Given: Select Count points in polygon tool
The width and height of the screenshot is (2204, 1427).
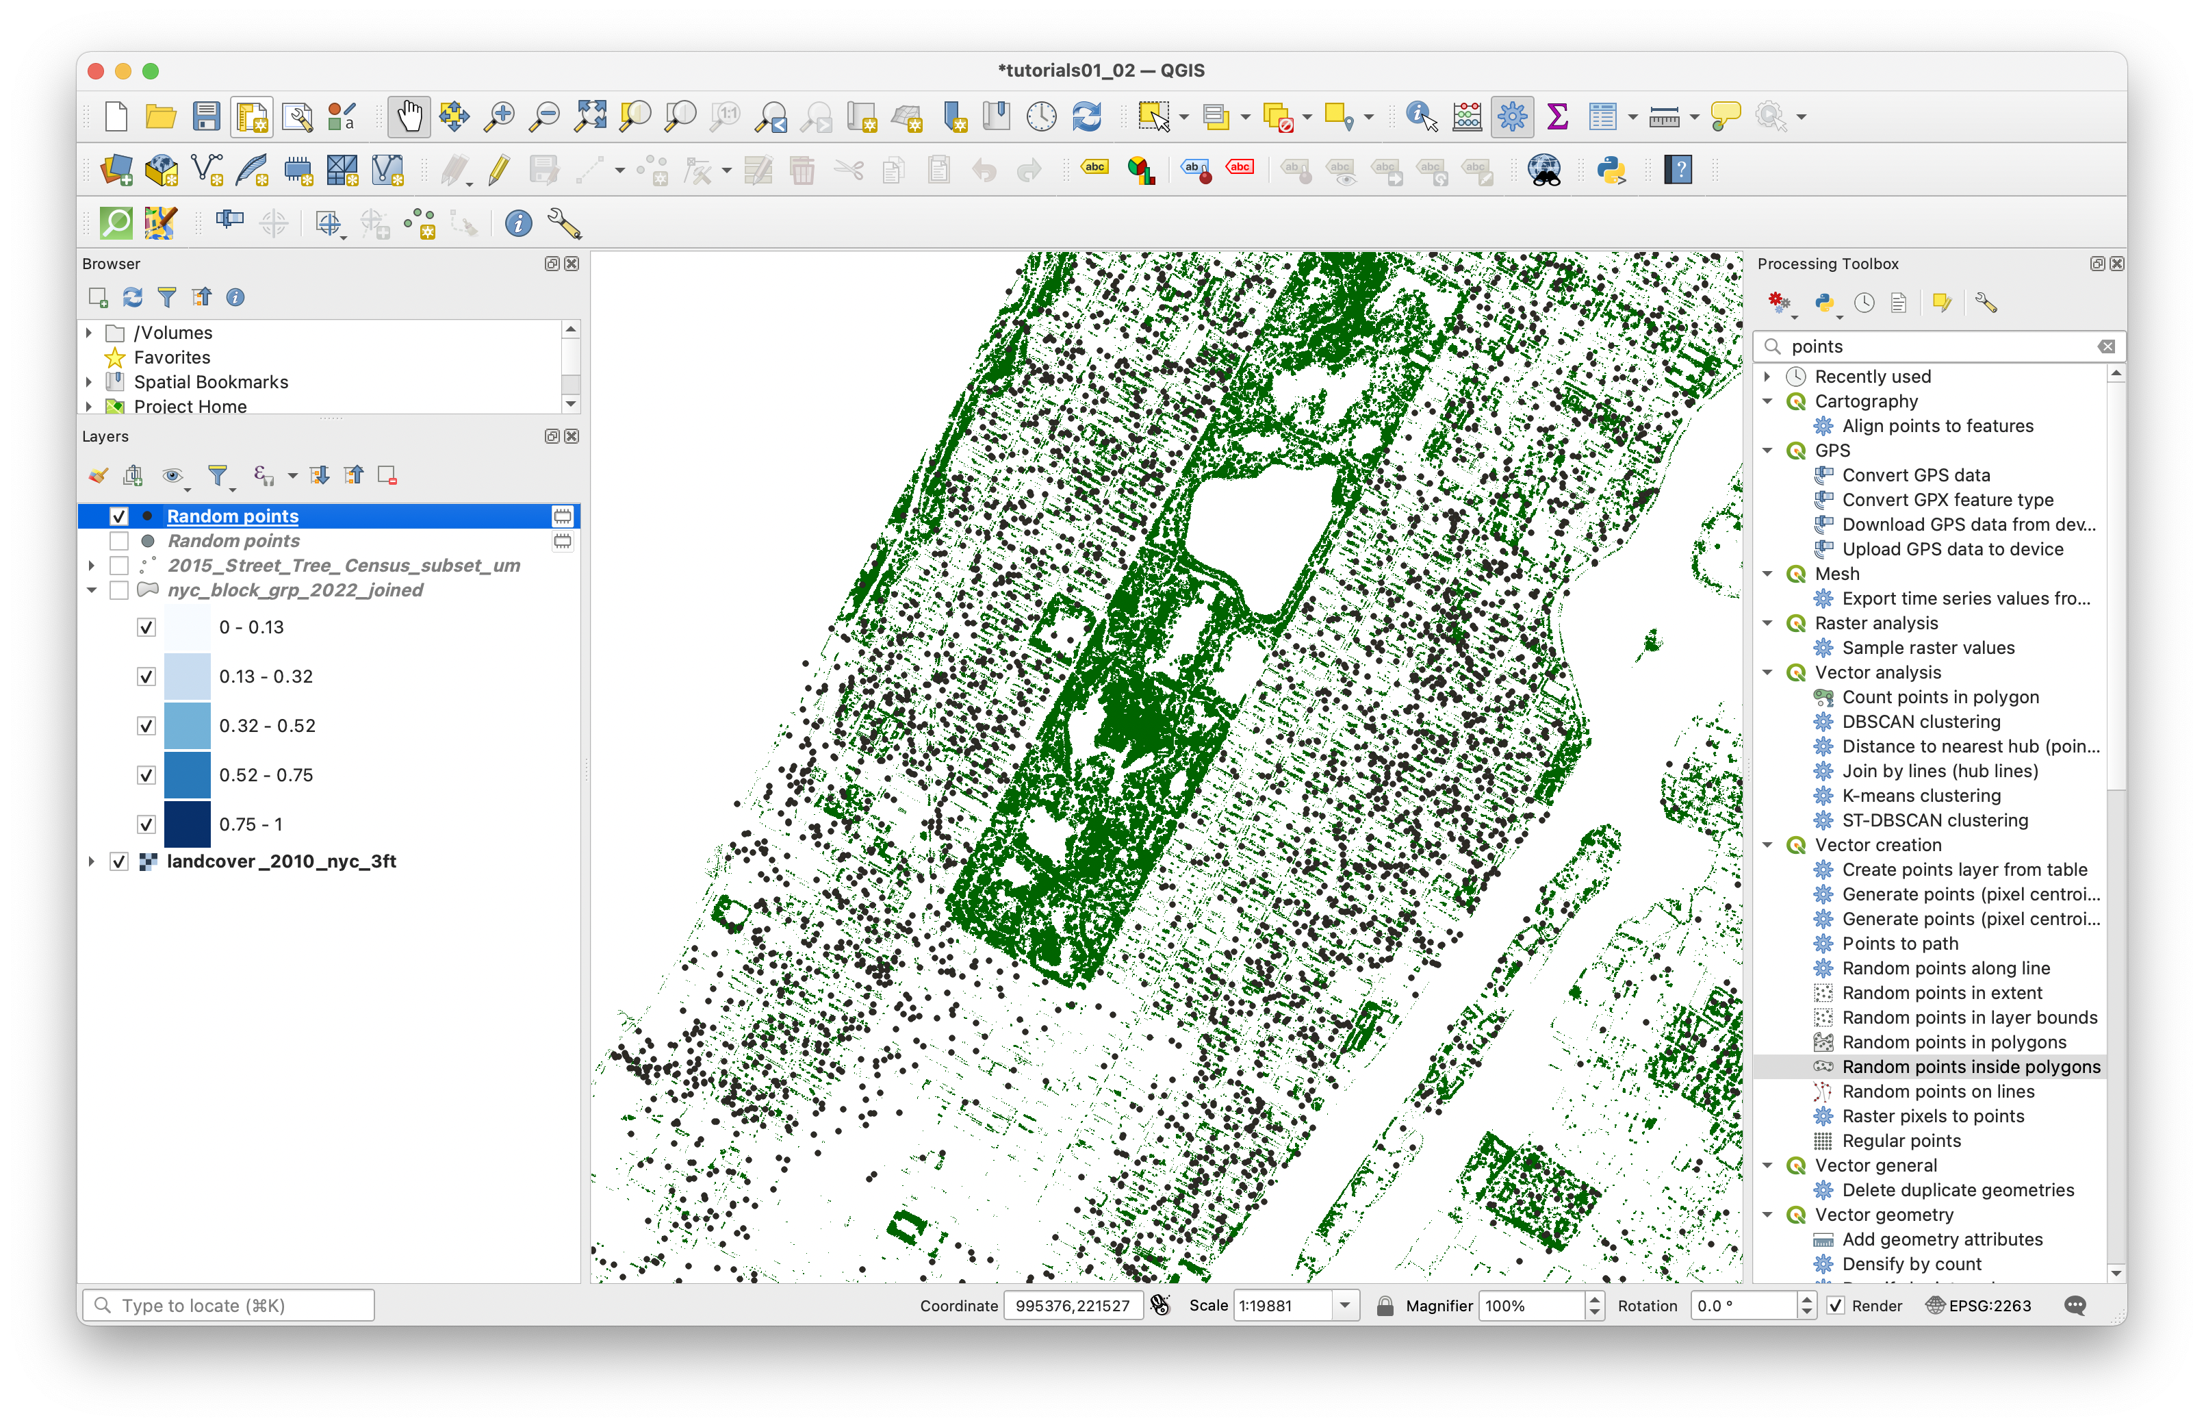Looking at the screenshot, I should [x=1940, y=697].
